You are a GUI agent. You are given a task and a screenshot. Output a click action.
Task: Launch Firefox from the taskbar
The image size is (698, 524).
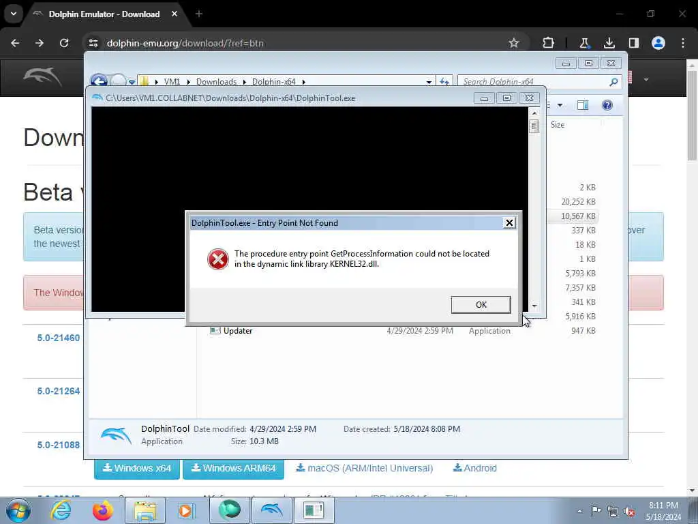[102, 510]
